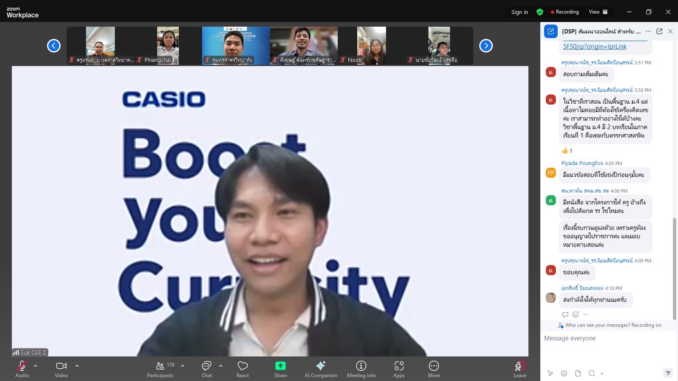Open emoji picker in chat input
Screen dimensions: 678x381
pyautogui.click(x=564, y=373)
